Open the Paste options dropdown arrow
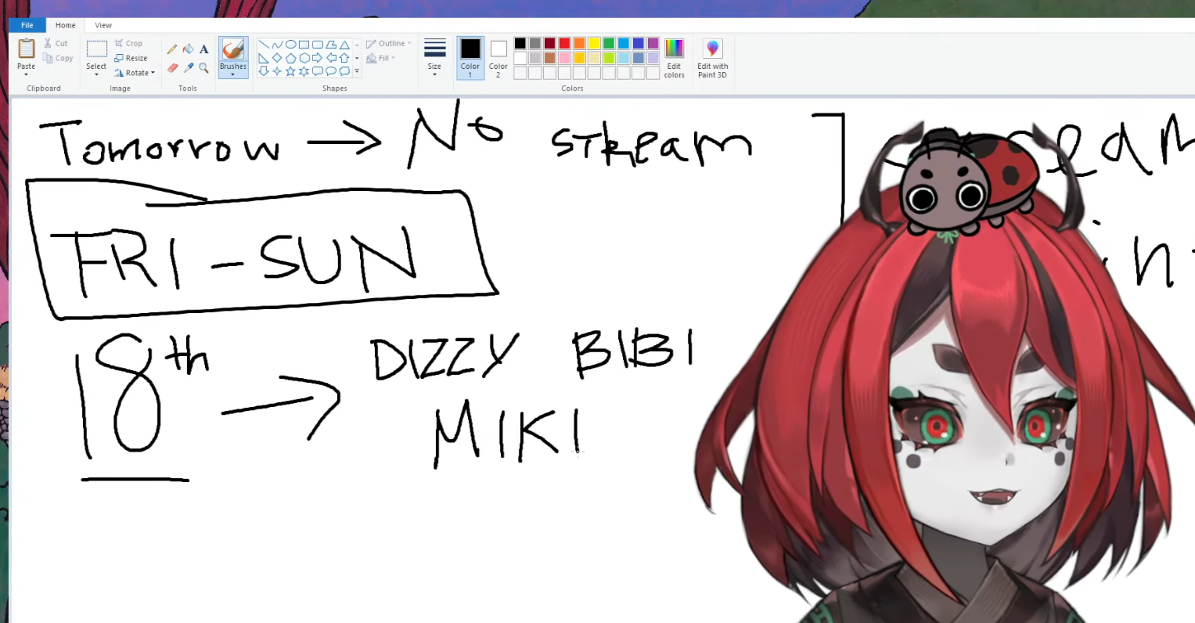This screenshot has height=623, width=1195. [26, 75]
